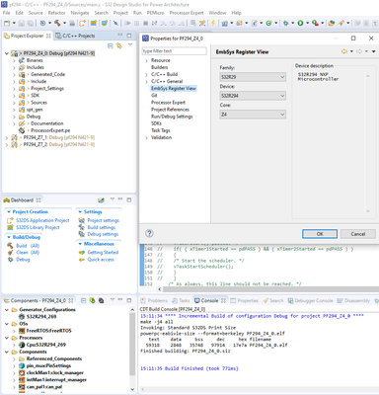Open the Device S32R294 dropdown

click(253, 96)
